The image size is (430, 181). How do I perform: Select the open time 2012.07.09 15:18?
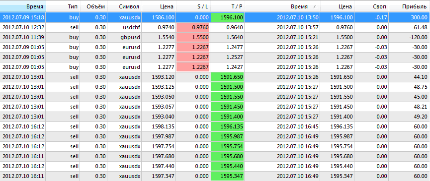(x=23, y=18)
